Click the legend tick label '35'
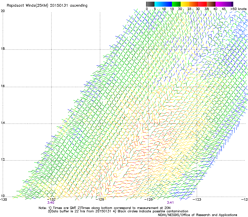The width and height of the screenshot is (248, 217). [206, 9]
